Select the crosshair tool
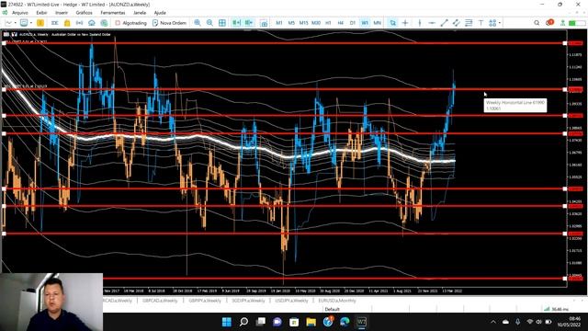Screen dimensions: 588x331 (405, 23)
